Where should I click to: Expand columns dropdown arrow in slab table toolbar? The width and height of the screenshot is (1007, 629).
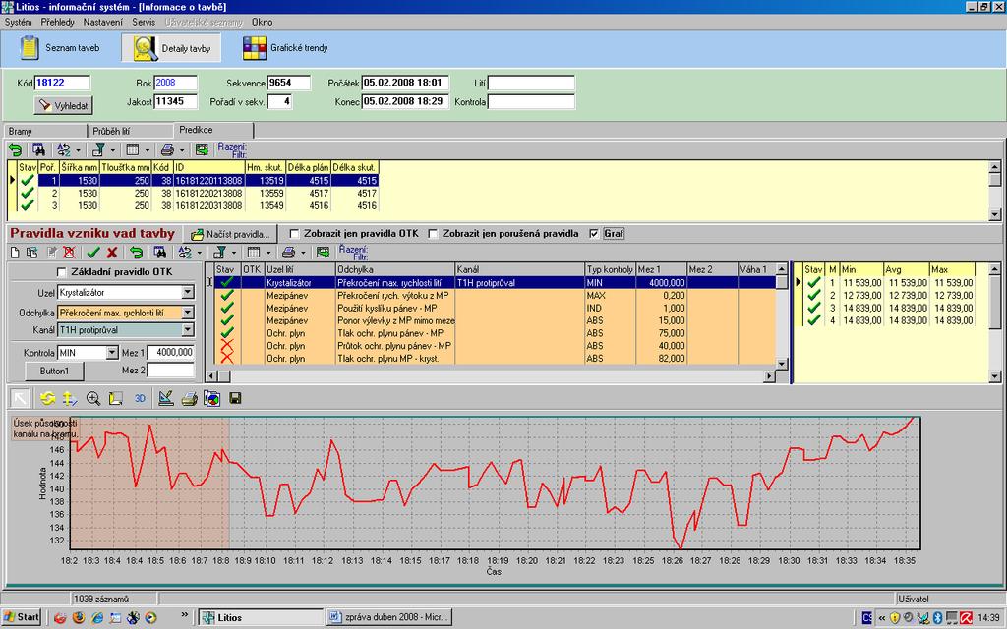[148, 150]
